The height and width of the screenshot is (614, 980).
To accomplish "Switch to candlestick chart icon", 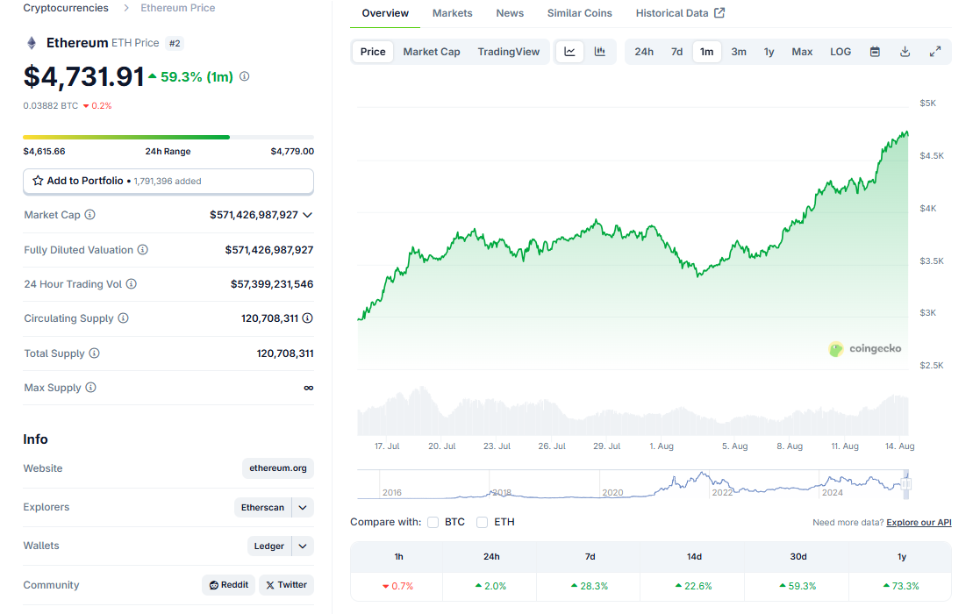I will [x=600, y=52].
